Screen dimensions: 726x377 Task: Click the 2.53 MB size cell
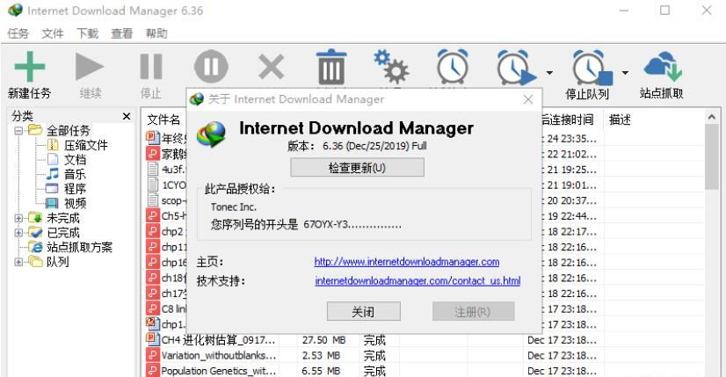(x=321, y=356)
